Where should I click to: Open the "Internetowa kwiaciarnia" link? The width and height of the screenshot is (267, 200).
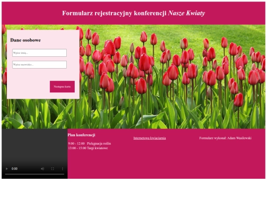point(149,138)
